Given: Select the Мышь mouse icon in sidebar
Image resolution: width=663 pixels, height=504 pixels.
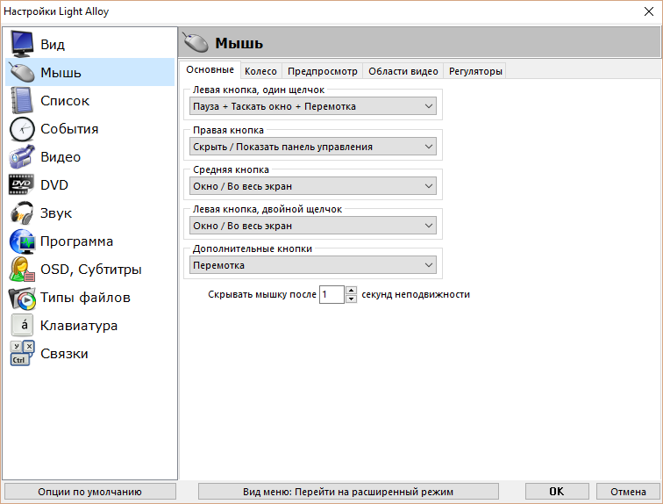Looking at the screenshot, I should click(x=22, y=72).
